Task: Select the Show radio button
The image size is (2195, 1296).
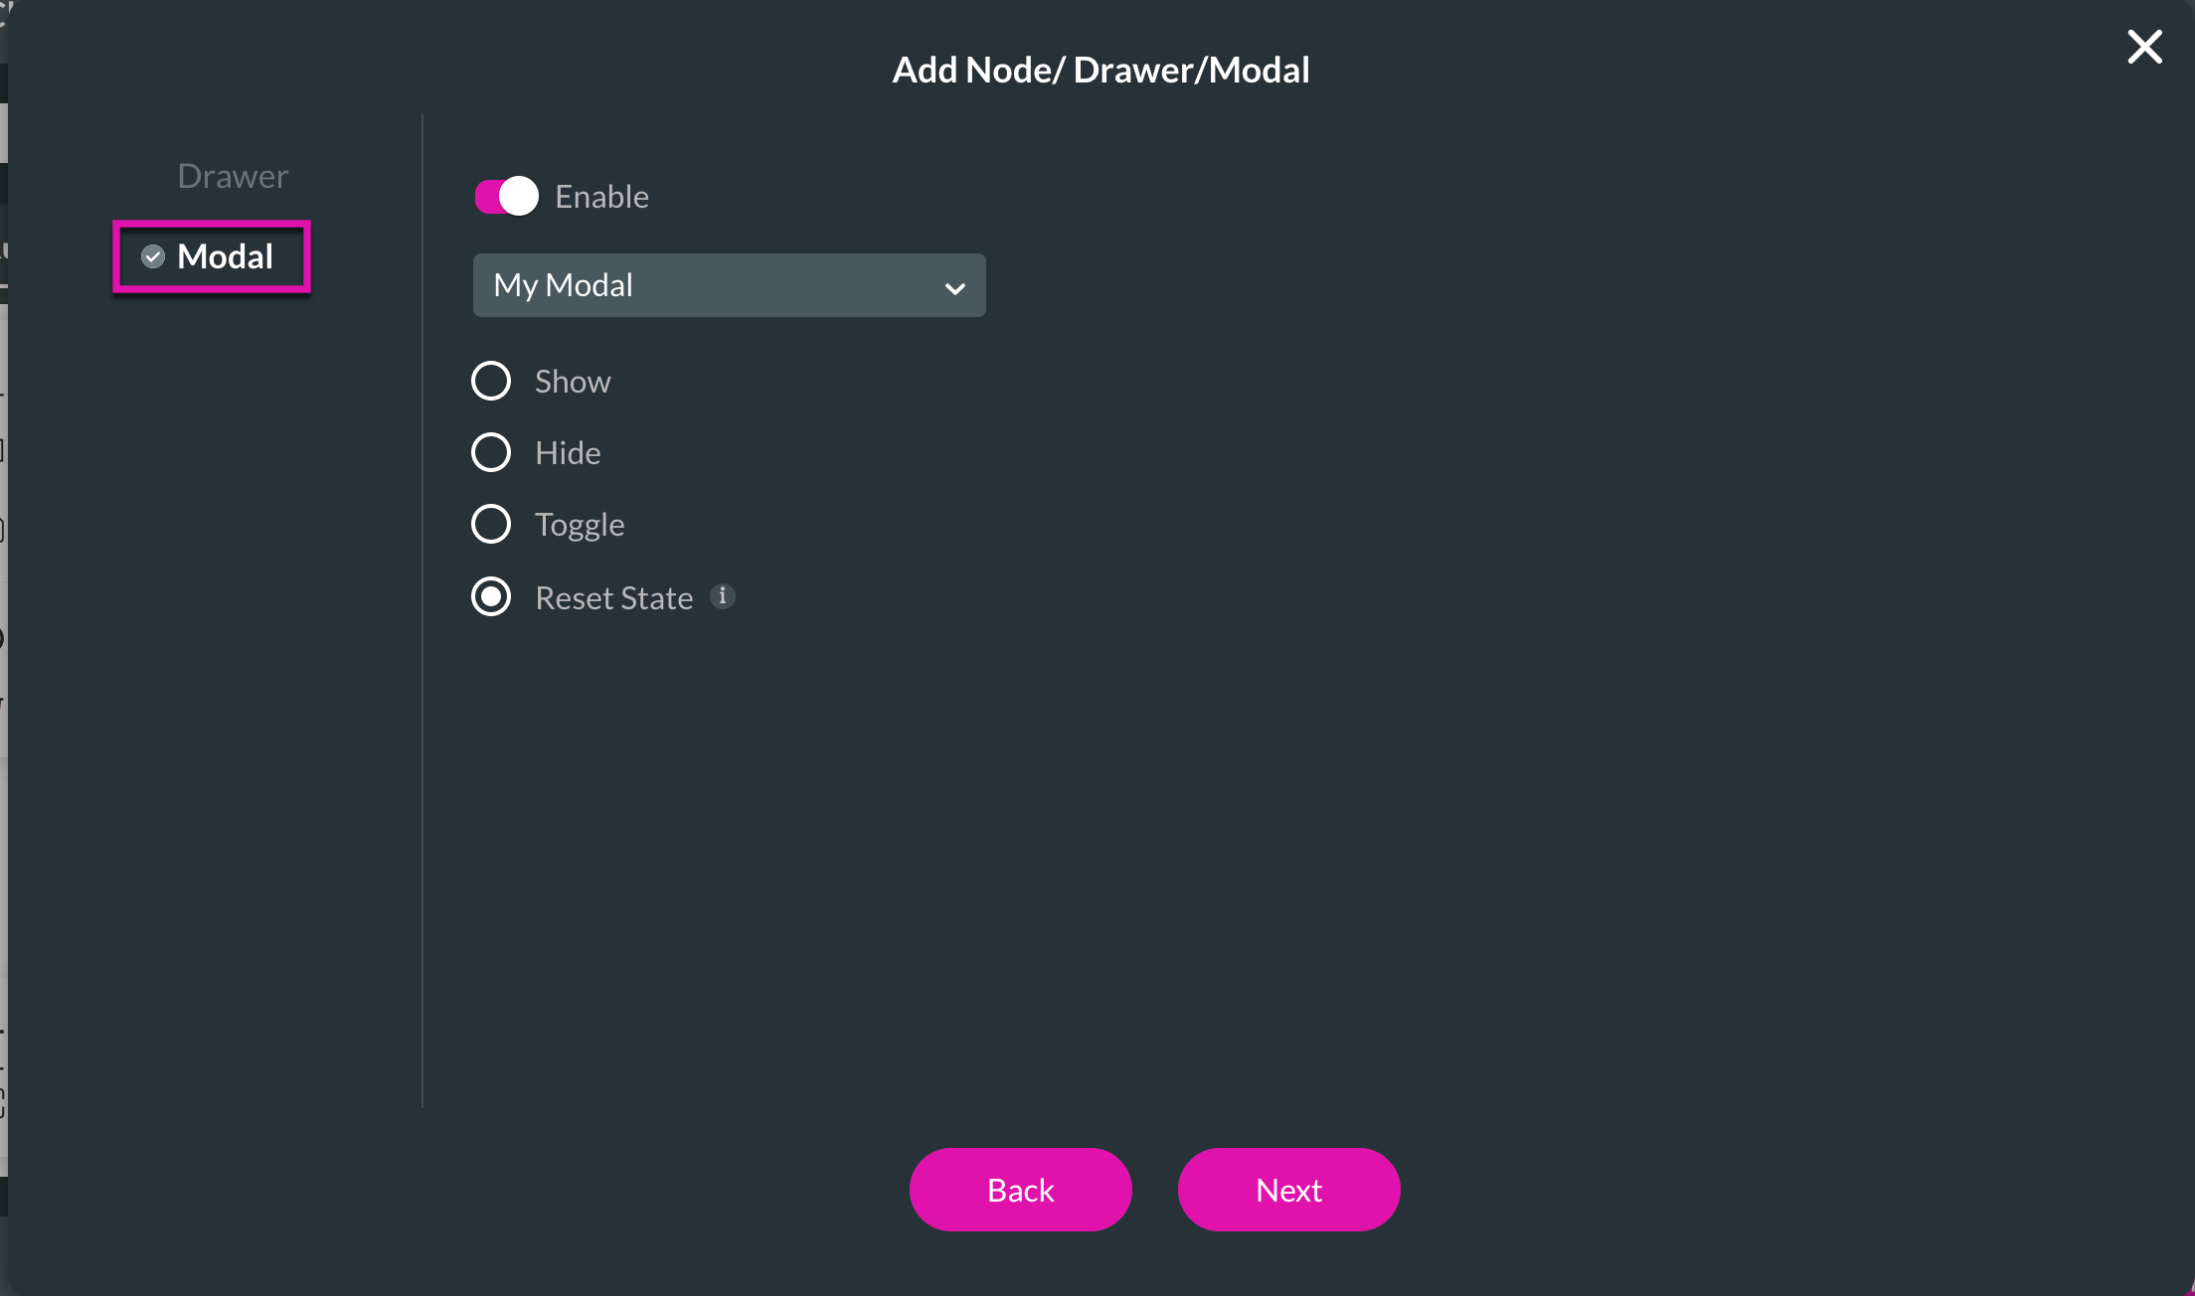Action: [x=490, y=380]
